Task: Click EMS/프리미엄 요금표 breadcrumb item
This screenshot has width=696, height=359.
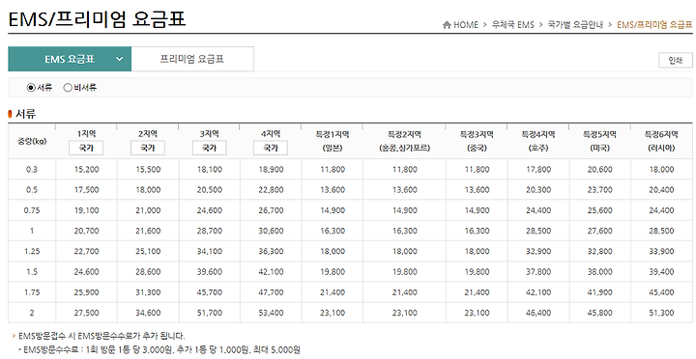Action: click(654, 25)
